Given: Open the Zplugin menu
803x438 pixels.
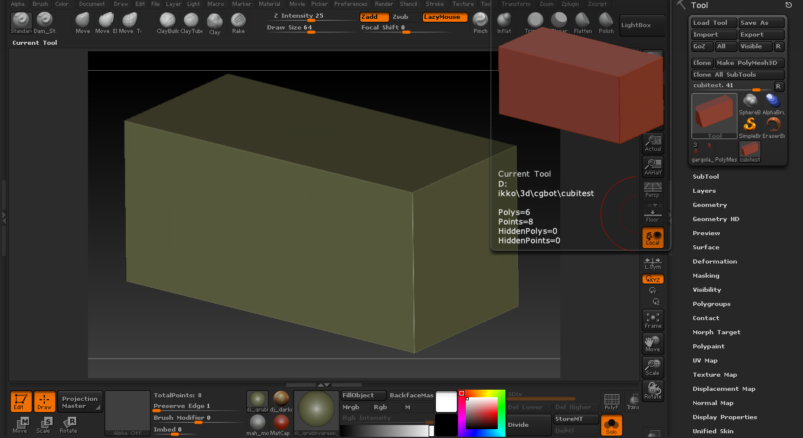Looking at the screenshot, I should tap(570, 4).
